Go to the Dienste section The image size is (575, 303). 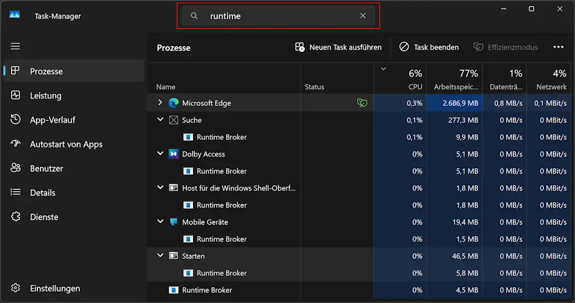point(44,217)
